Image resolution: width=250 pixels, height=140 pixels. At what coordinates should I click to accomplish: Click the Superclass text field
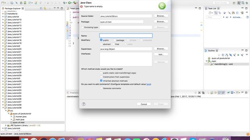click(x=126, y=49)
